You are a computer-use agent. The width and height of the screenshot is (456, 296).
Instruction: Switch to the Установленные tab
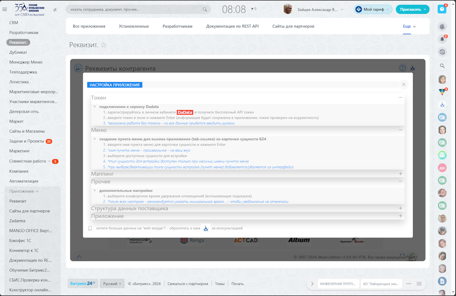(x=134, y=26)
